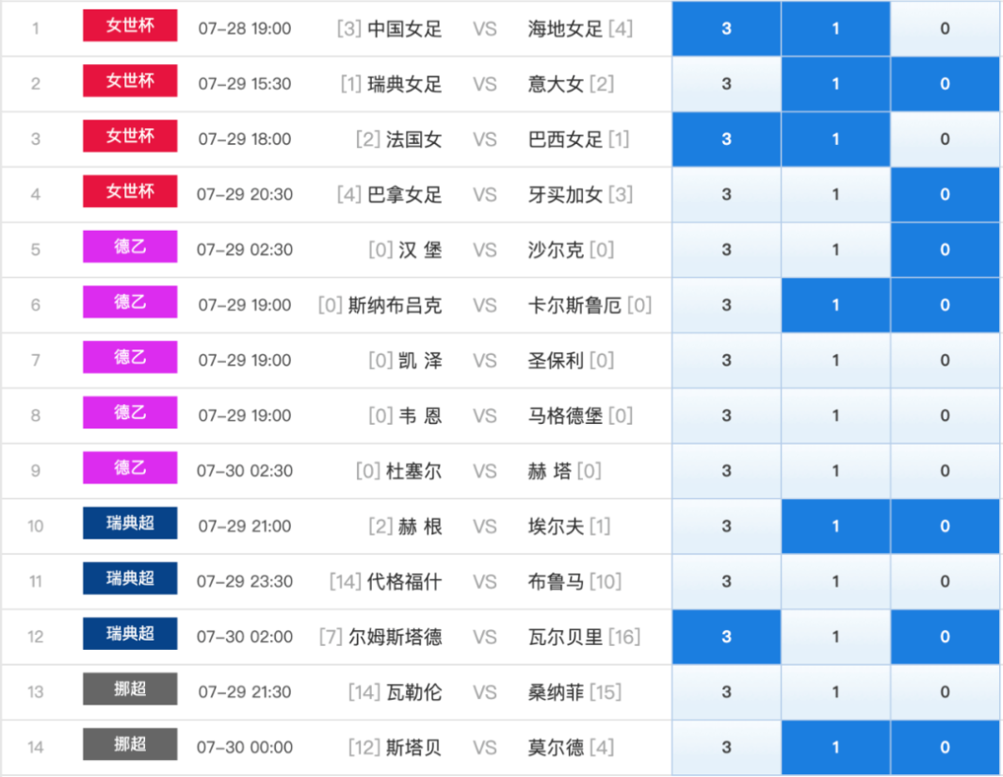
Task: Select 0 for 凯泽 vs 圣保利
Action: click(945, 360)
